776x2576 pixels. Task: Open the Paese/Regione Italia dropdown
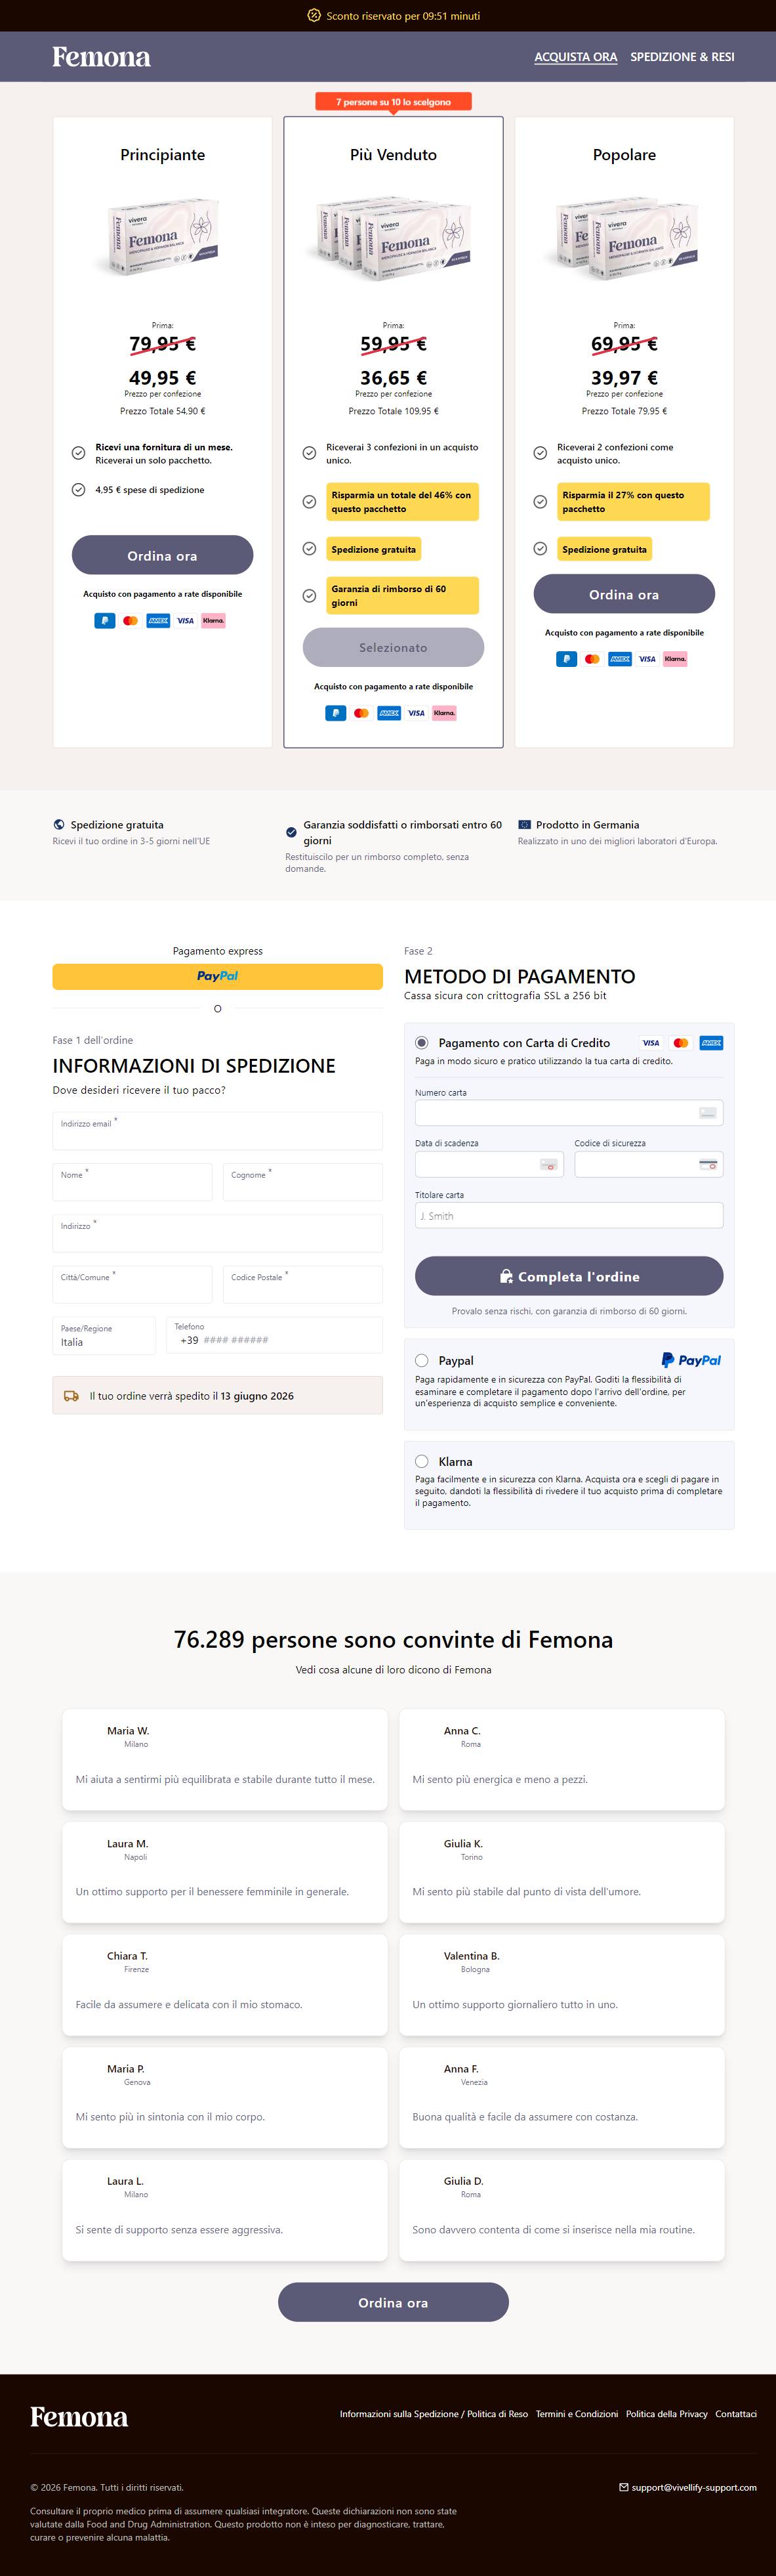coord(104,1336)
